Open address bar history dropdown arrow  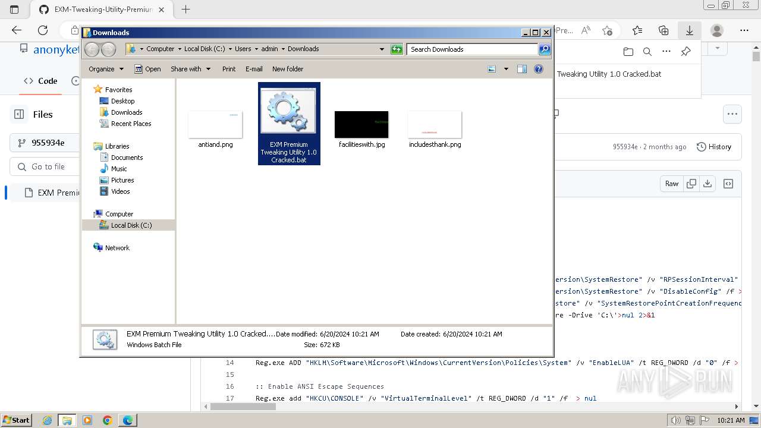(x=382, y=49)
